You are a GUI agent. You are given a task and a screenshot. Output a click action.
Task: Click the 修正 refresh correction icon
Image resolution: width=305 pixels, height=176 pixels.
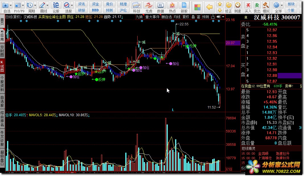pos(229,5)
